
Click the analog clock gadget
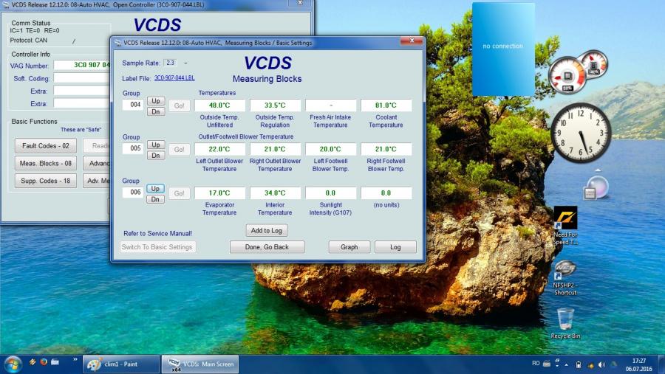[581, 133]
